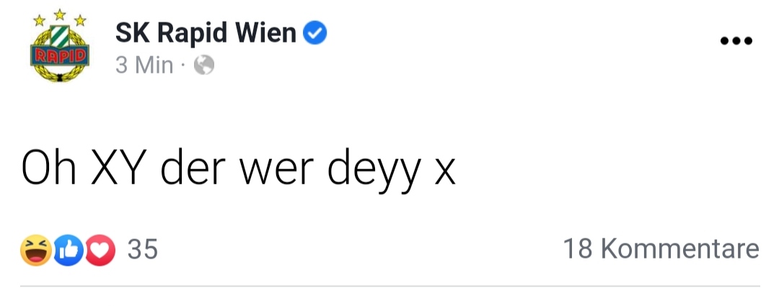The height and width of the screenshot is (306, 779).
Task: View who reacted via the 35 count
Action: point(142,249)
